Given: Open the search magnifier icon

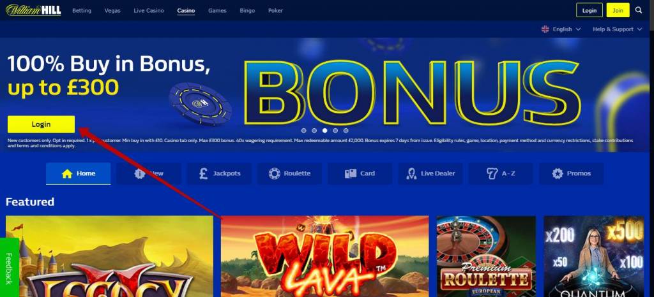Looking at the screenshot, I should pos(639,10).
